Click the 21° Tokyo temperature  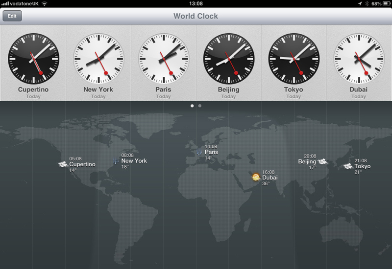358,172
